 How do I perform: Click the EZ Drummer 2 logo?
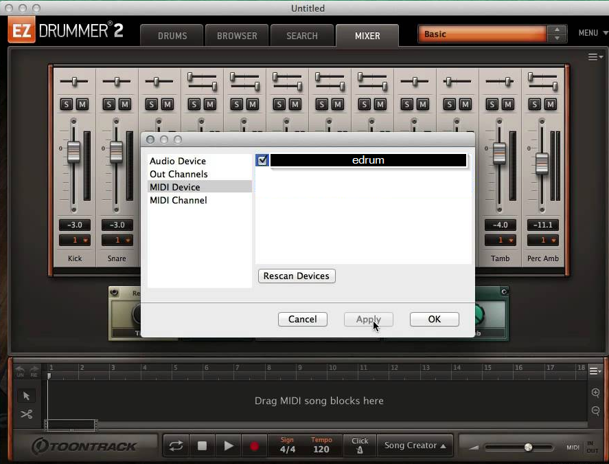click(x=66, y=30)
